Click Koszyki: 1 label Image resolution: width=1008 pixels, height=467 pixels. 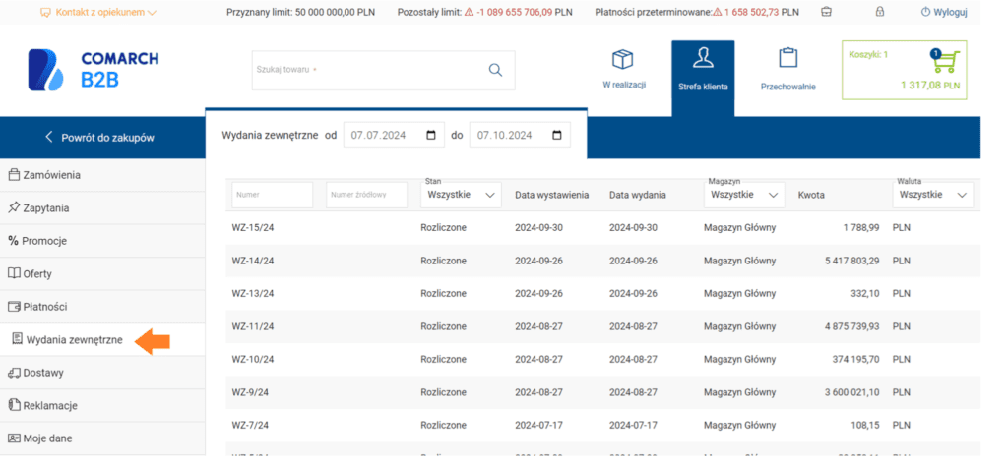[x=868, y=55]
